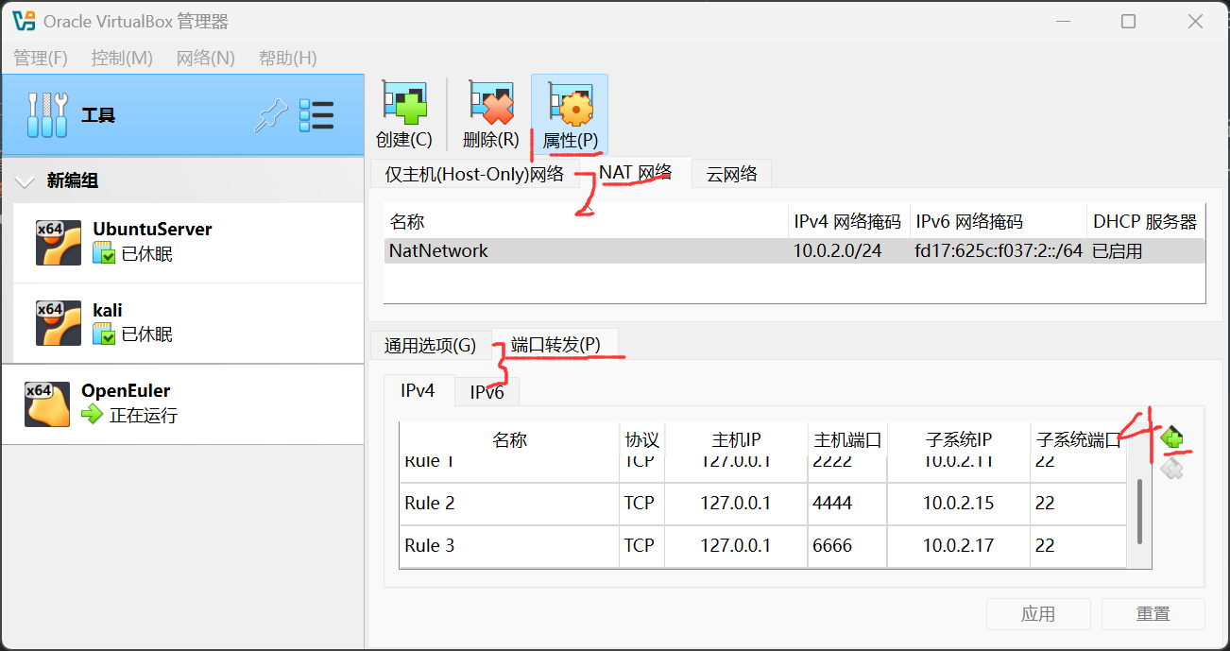Click the 子系统IP column header
Viewport: 1230px width, 651px height.
click(959, 439)
